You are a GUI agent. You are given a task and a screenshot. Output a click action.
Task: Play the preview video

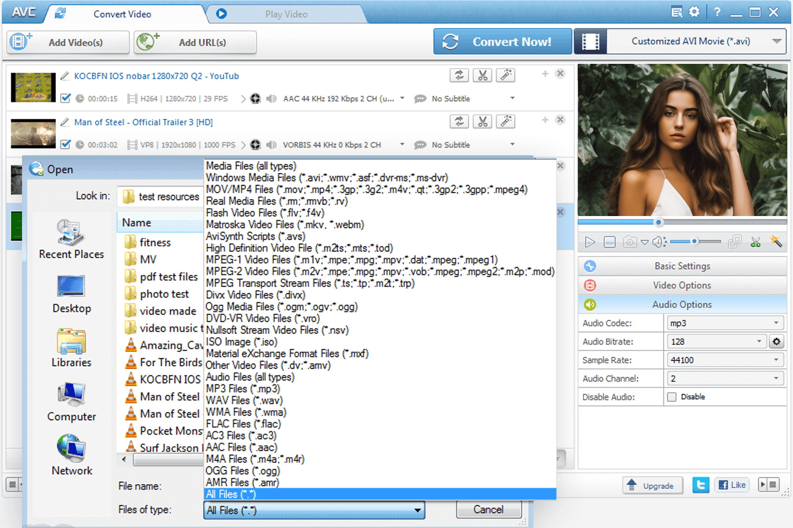589,242
